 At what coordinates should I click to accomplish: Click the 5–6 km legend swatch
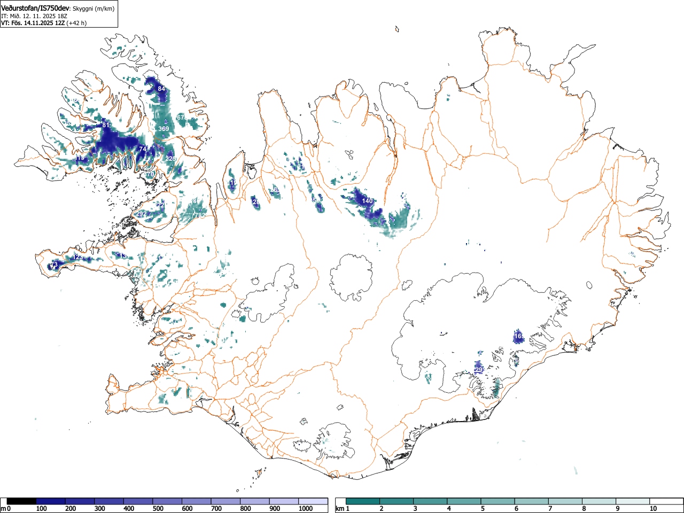498,501
